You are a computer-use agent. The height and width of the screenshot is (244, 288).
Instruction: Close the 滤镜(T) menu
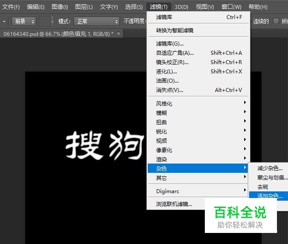(159, 7)
